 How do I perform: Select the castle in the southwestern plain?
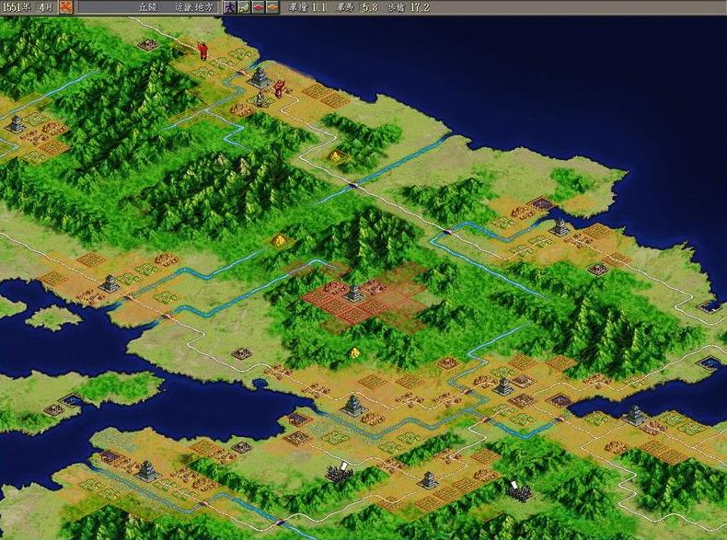148,470
